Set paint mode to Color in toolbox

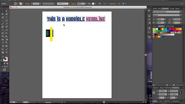(2, 64)
